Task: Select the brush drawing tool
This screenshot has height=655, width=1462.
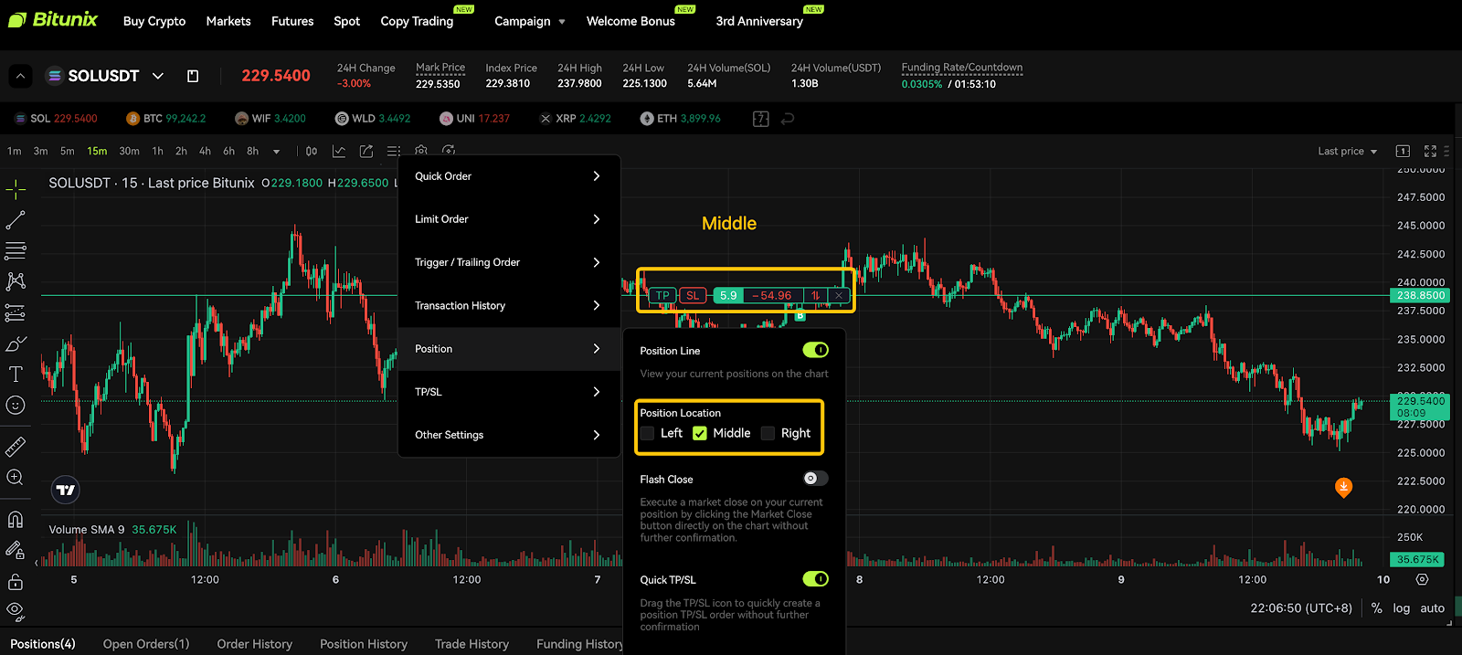Action: point(16,343)
